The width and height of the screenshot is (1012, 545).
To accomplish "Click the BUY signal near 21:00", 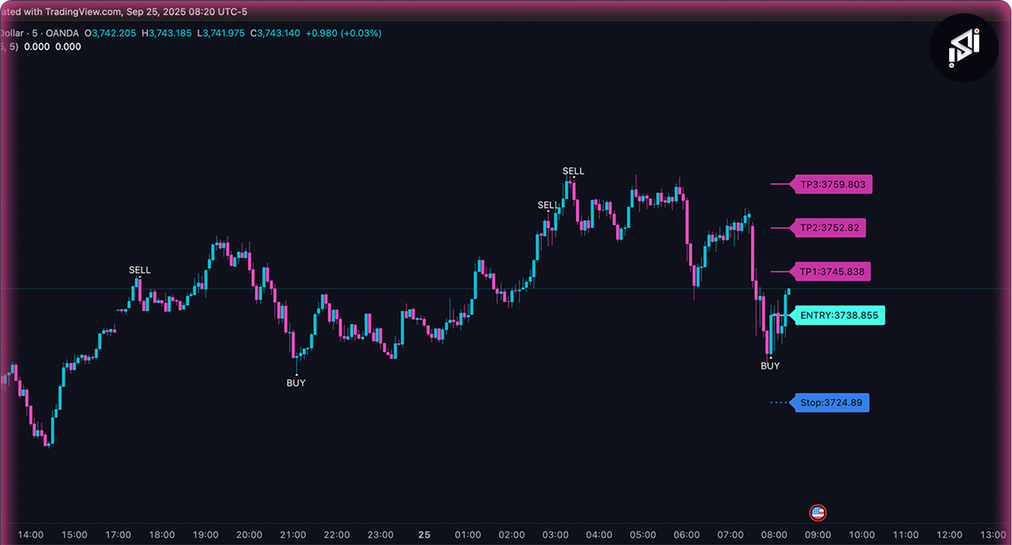I will coord(296,383).
